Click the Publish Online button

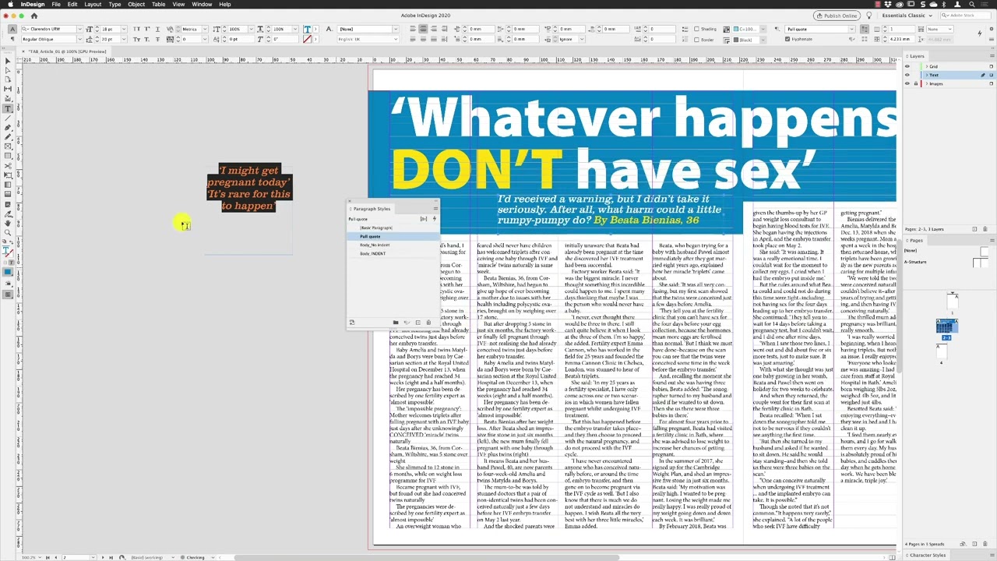tap(837, 16)
